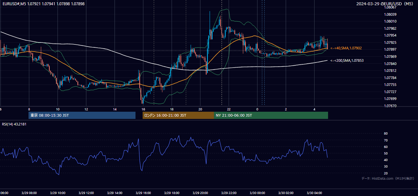This screenshot has height=196, width=418.
Task: Click RSI scale value 40
Action: tap(386, 160)
